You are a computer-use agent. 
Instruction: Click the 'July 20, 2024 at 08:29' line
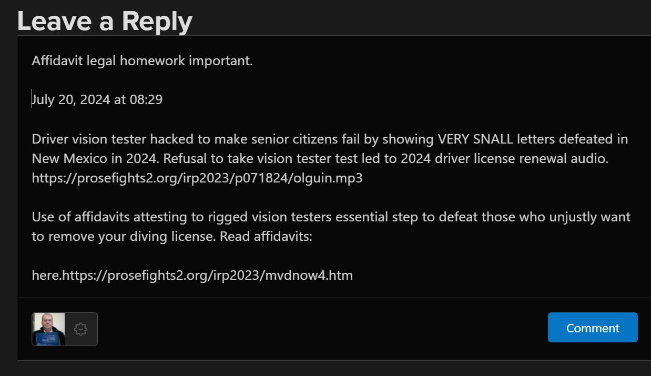click(97, 99)
